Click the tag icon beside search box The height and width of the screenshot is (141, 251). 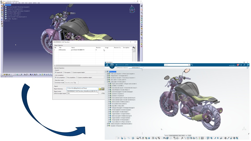click(x=192, y=65)
